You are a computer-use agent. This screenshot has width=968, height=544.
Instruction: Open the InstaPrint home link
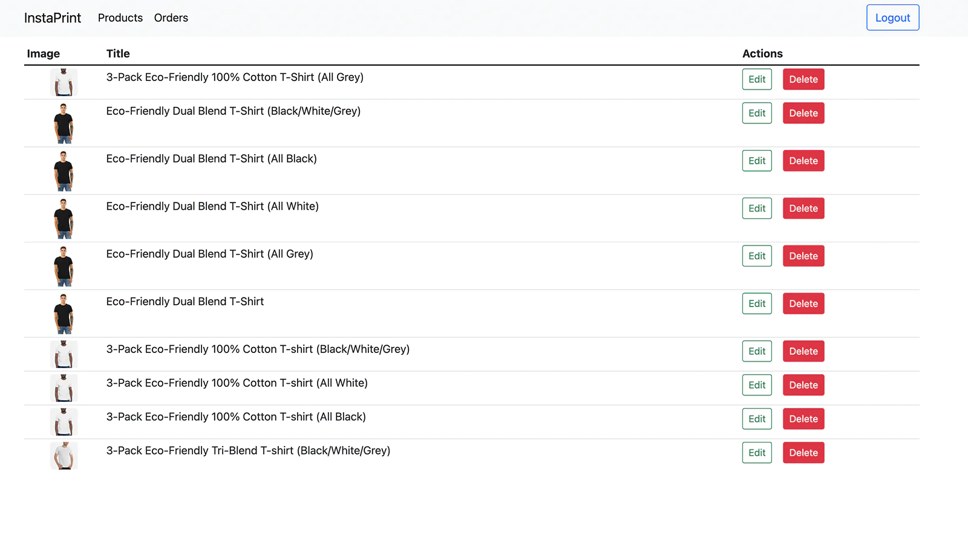[53, 18]
